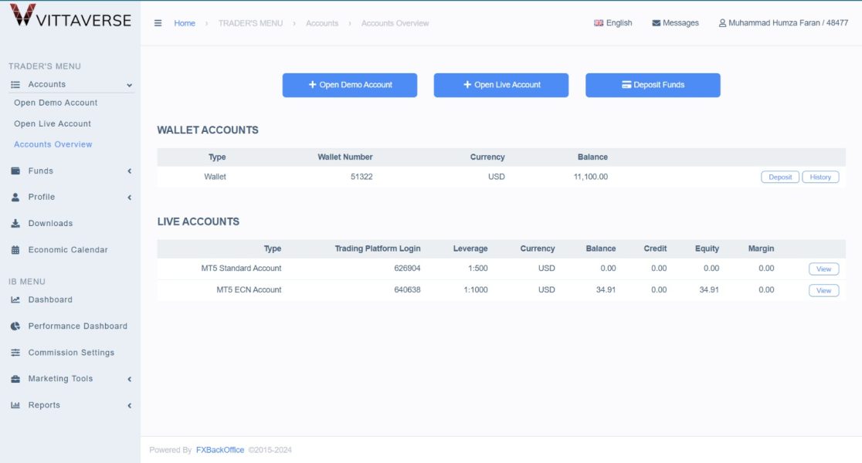This screenshot has width=862, height=463.
Task: Select Open Live Account in sidebar
Action: (53, 123)
